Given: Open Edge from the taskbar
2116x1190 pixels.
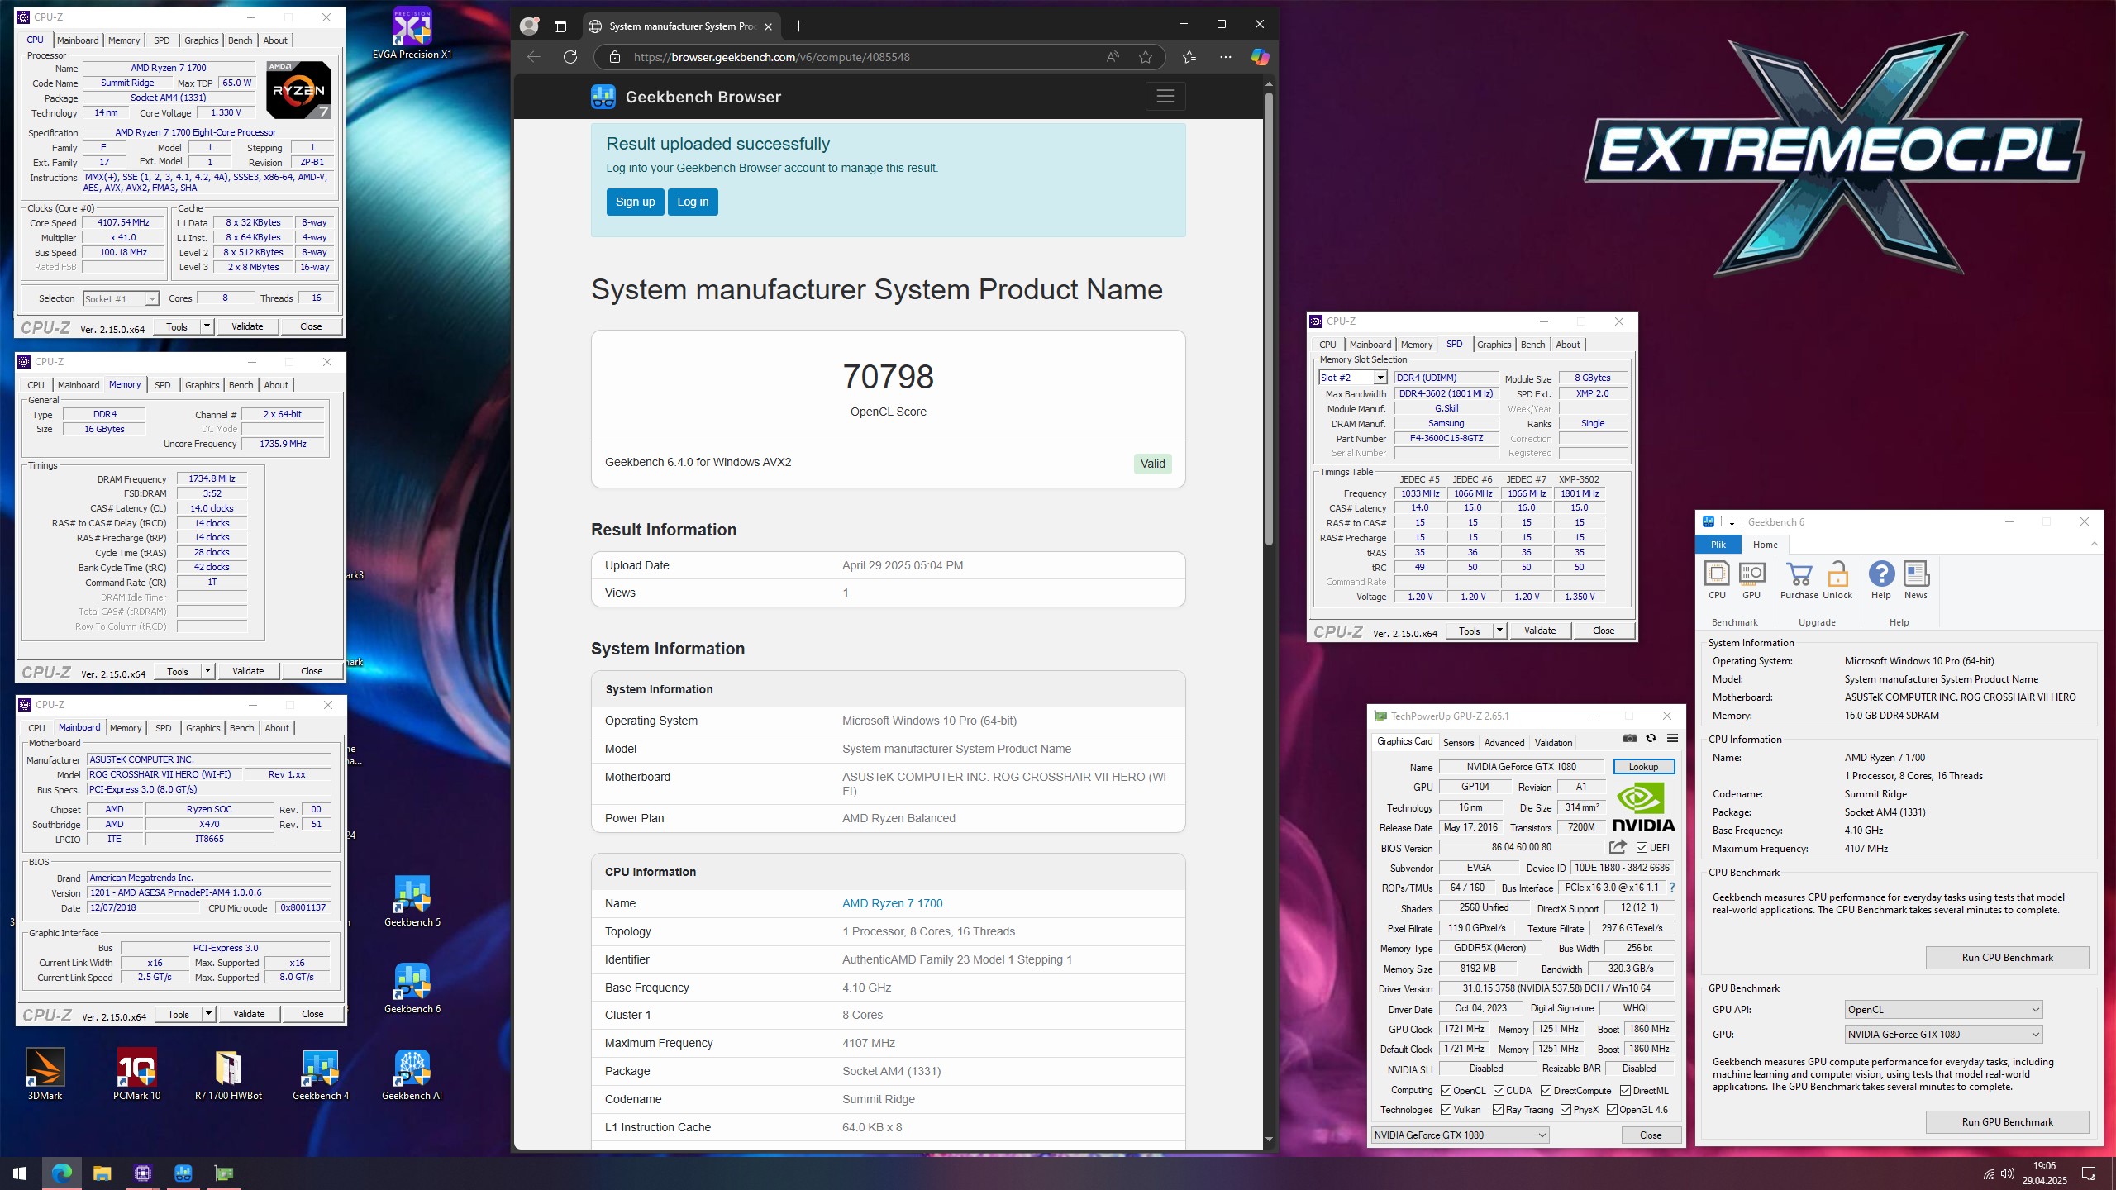Looking at the screenshot, I should click(x=61, y=1173).
